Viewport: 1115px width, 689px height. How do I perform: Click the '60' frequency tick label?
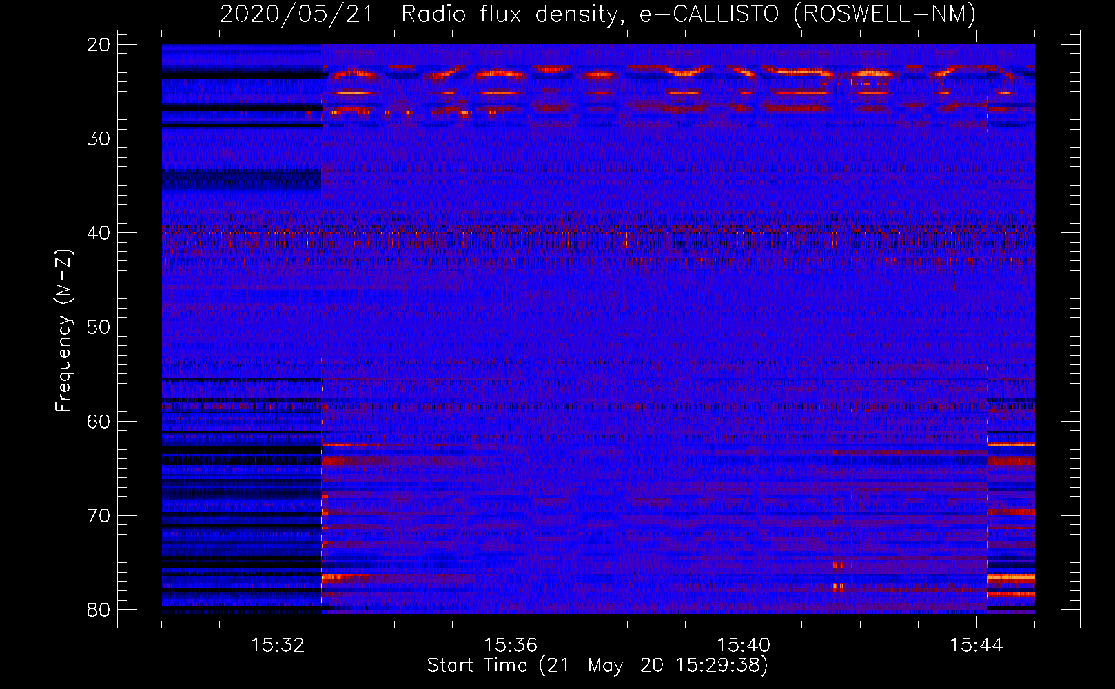99,421
